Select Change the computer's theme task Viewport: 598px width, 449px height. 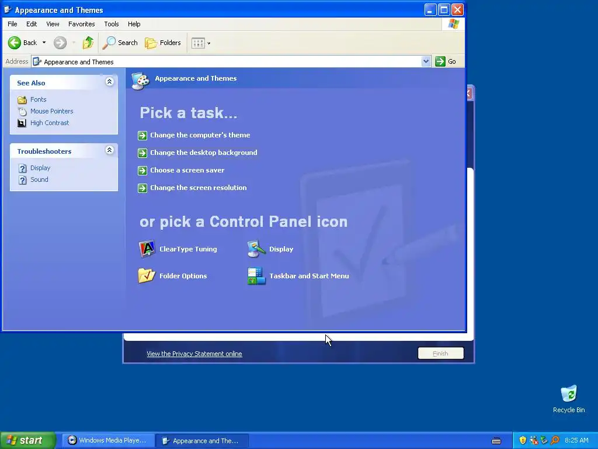(x=200, y=135)
